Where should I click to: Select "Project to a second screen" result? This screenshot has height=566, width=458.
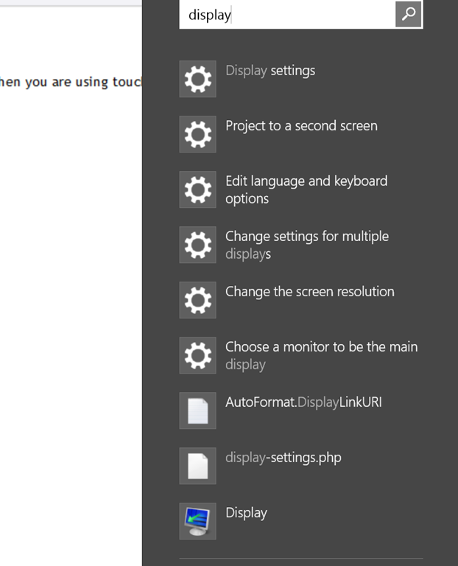pyautogui.click(x=301, y=126)
